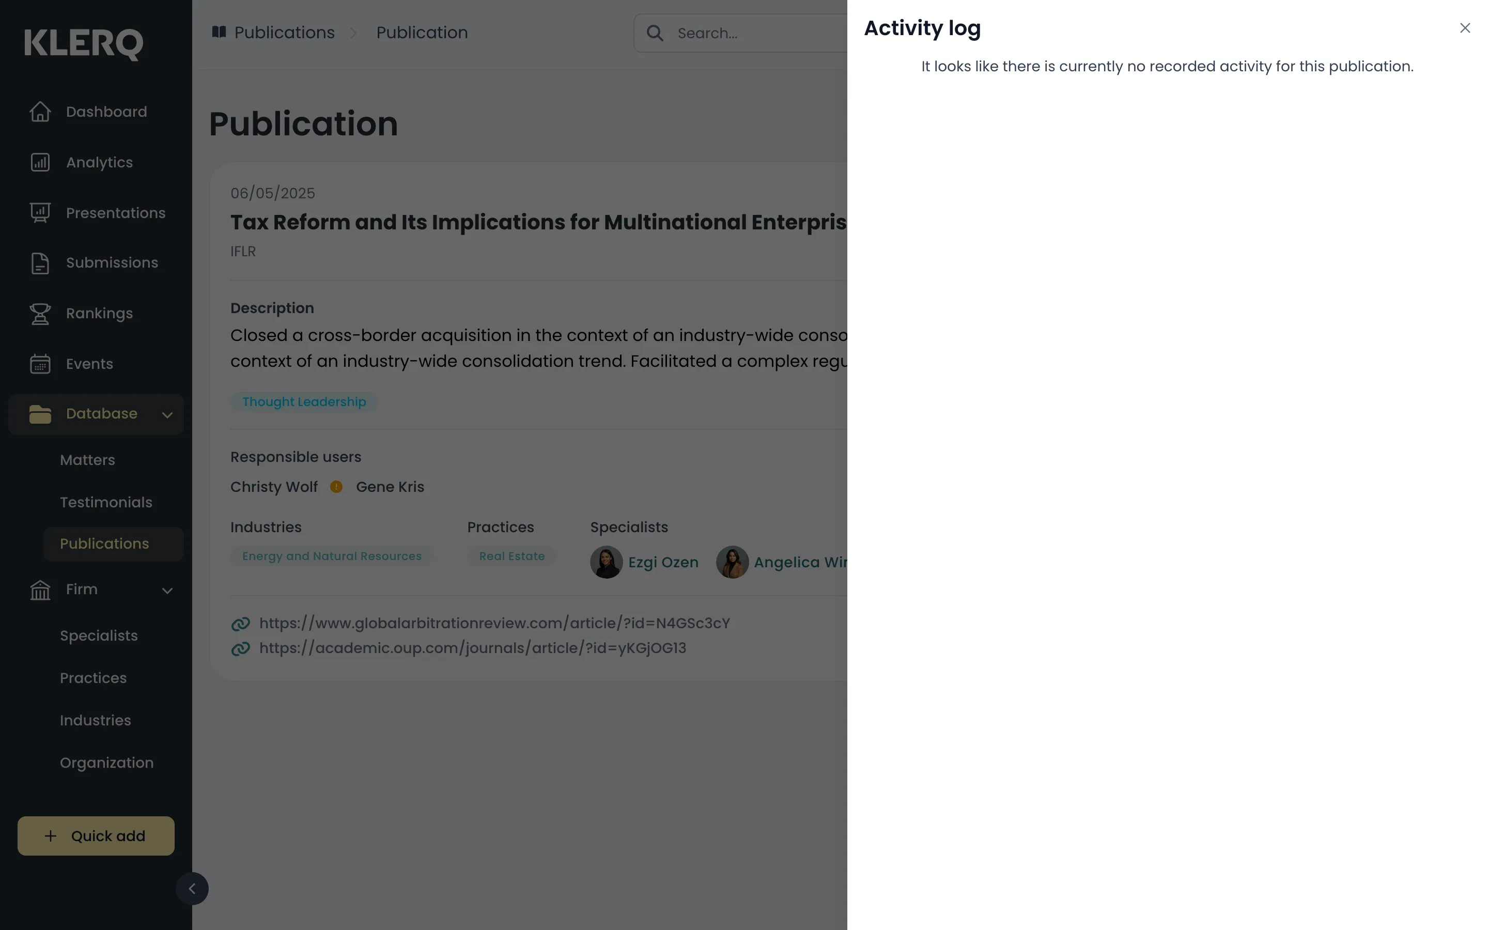Open the academic.oup.com journal link
Image resolution: width=1488 pixels, height=930 pixels.
pos(472,648)
